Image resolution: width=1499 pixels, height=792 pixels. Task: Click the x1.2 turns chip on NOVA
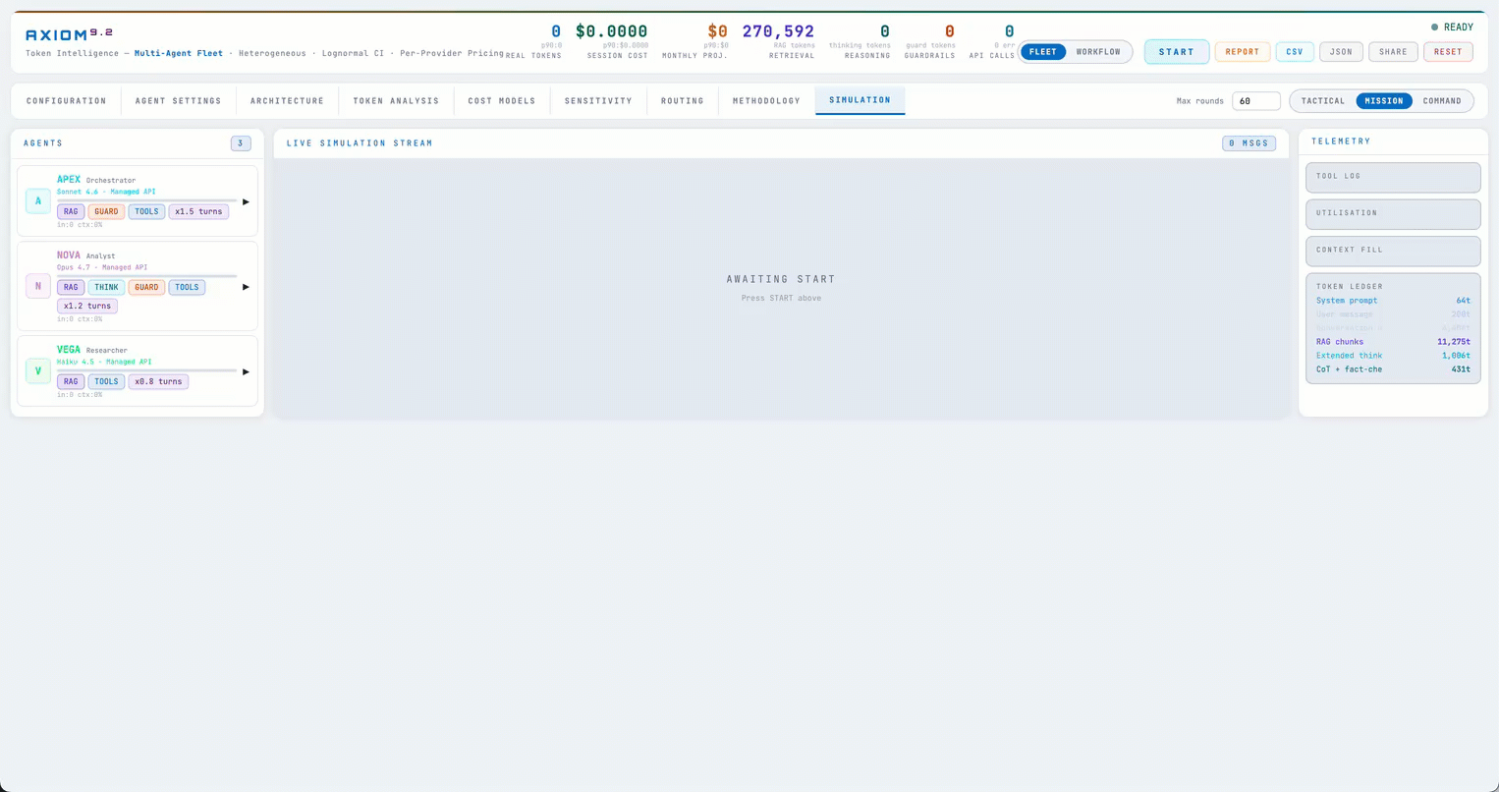point(87,306)
